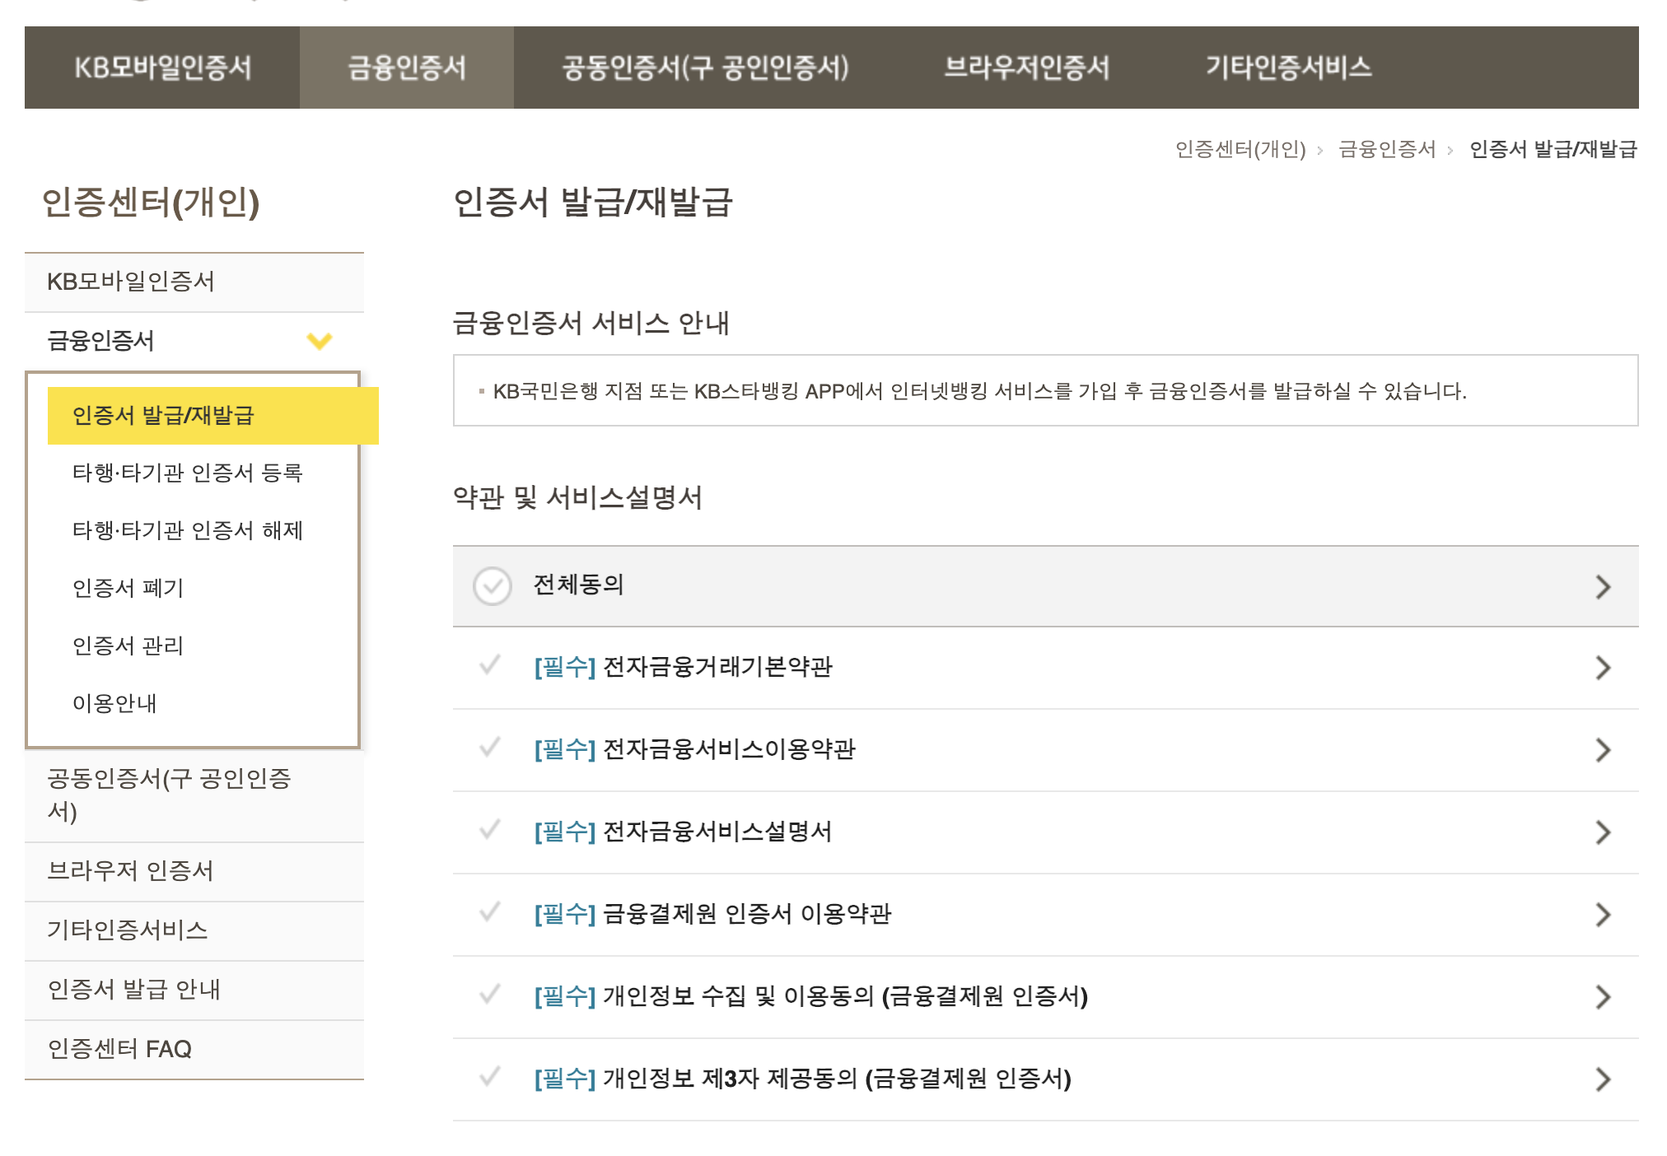Viewport: 1667px width, 1156px height.
Task: Tick checkmark for 전자금융서비스이용약관
Action: coord(490,748)
